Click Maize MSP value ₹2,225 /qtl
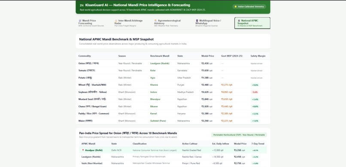Screen dimensions: 346x167 [227, 121]
